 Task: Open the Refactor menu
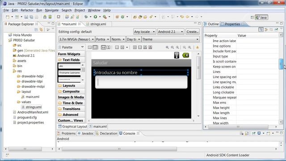tap(27, 10)
